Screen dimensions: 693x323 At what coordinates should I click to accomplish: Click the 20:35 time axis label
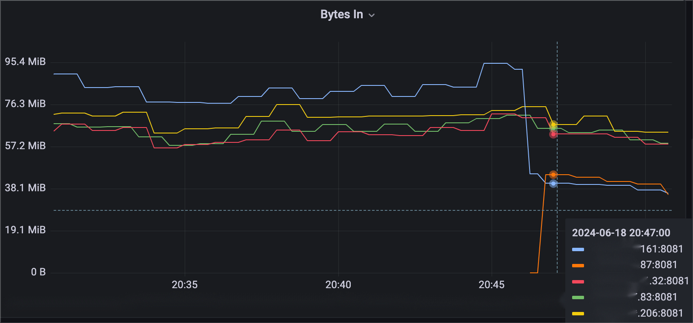(184, 285)
